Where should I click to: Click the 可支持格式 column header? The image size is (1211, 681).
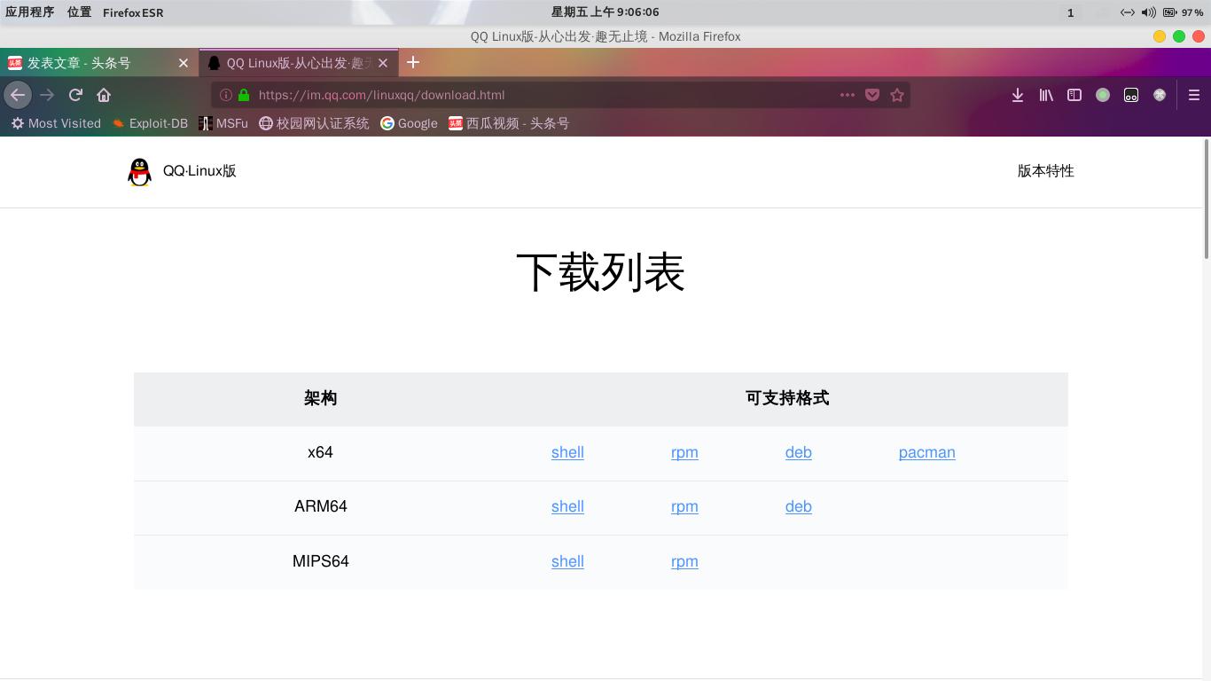pos(787,398)
